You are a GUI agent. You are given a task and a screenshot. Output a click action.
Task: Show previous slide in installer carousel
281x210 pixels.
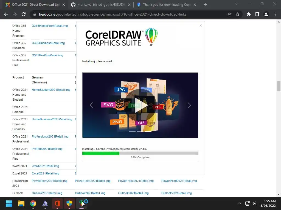[x=91, y=105]
